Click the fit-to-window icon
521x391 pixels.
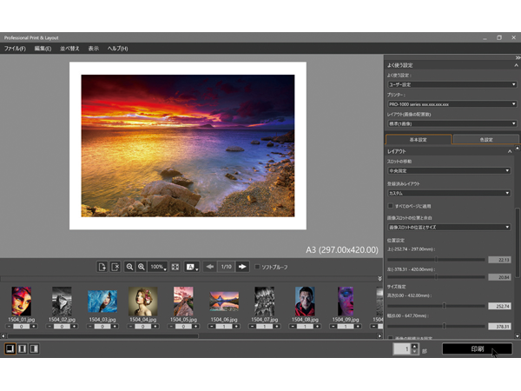point(175,267)
